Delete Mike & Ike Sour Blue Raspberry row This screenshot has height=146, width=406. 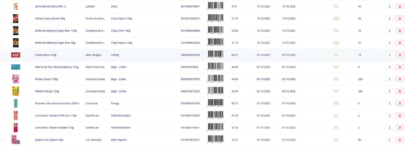pyautogui.click(x=400, y=67)
